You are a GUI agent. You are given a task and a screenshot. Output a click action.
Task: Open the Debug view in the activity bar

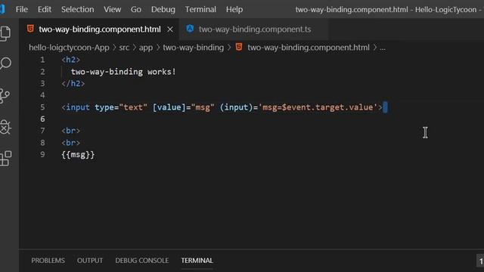point(5,127)
